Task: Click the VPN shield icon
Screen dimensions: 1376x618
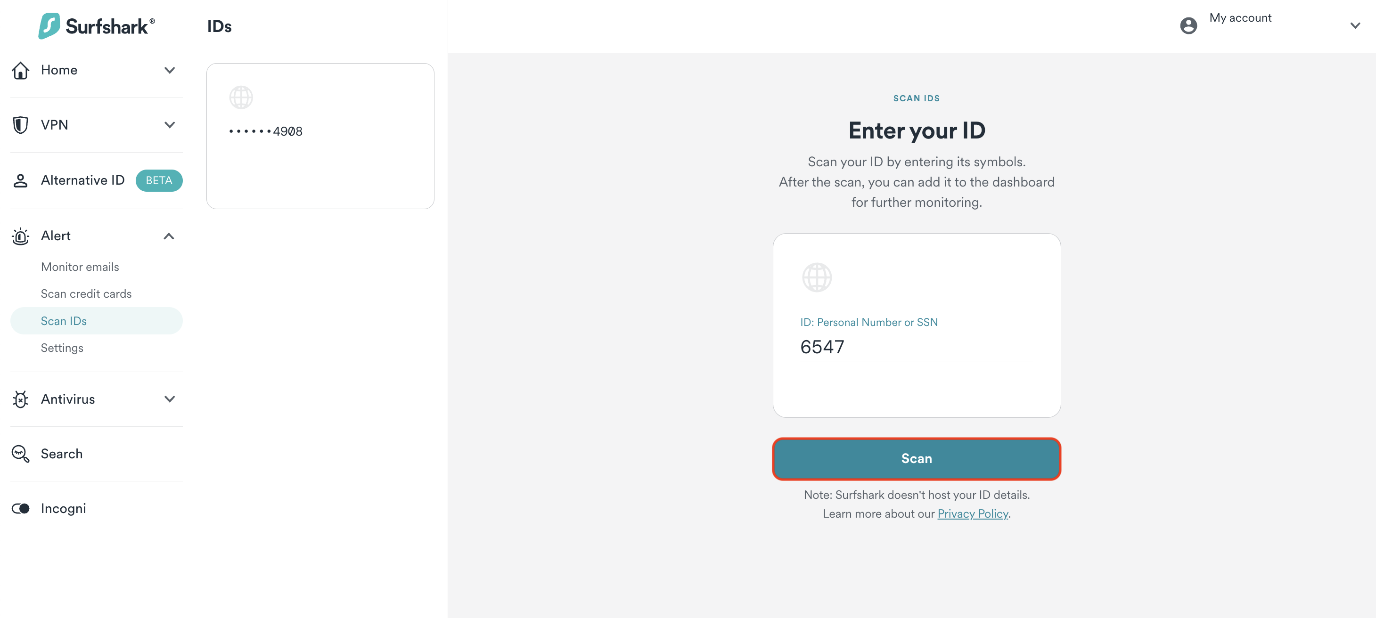Action: pyautogui.click(x=21, y=125)
